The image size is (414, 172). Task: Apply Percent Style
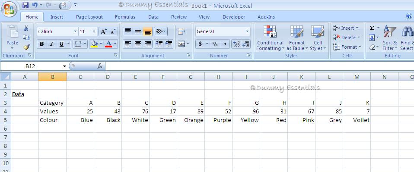pyautogui.click(x=215, y=44)
